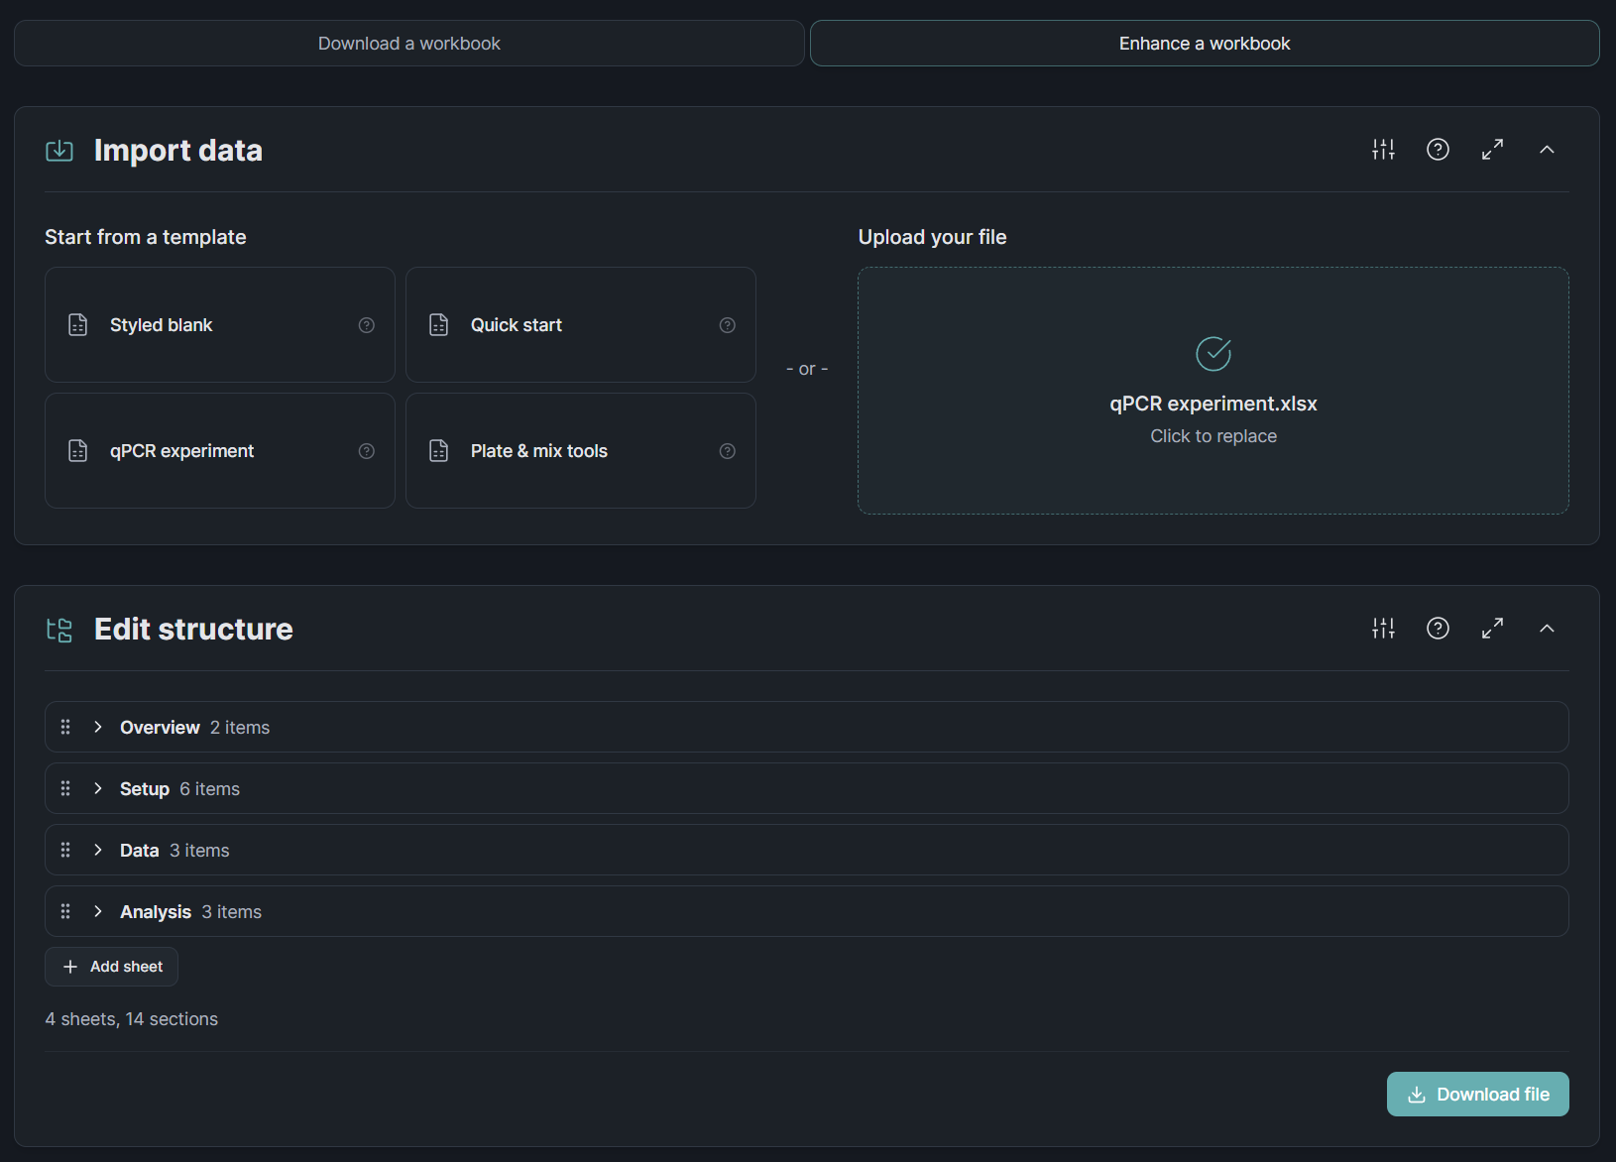The width and height of the screenshot is (1616, 1162).
Task: Expand Import data panel to fullscreen
Action: (1492, 150)
